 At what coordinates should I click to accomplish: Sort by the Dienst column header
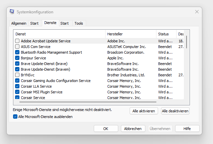tap(59, 34)
